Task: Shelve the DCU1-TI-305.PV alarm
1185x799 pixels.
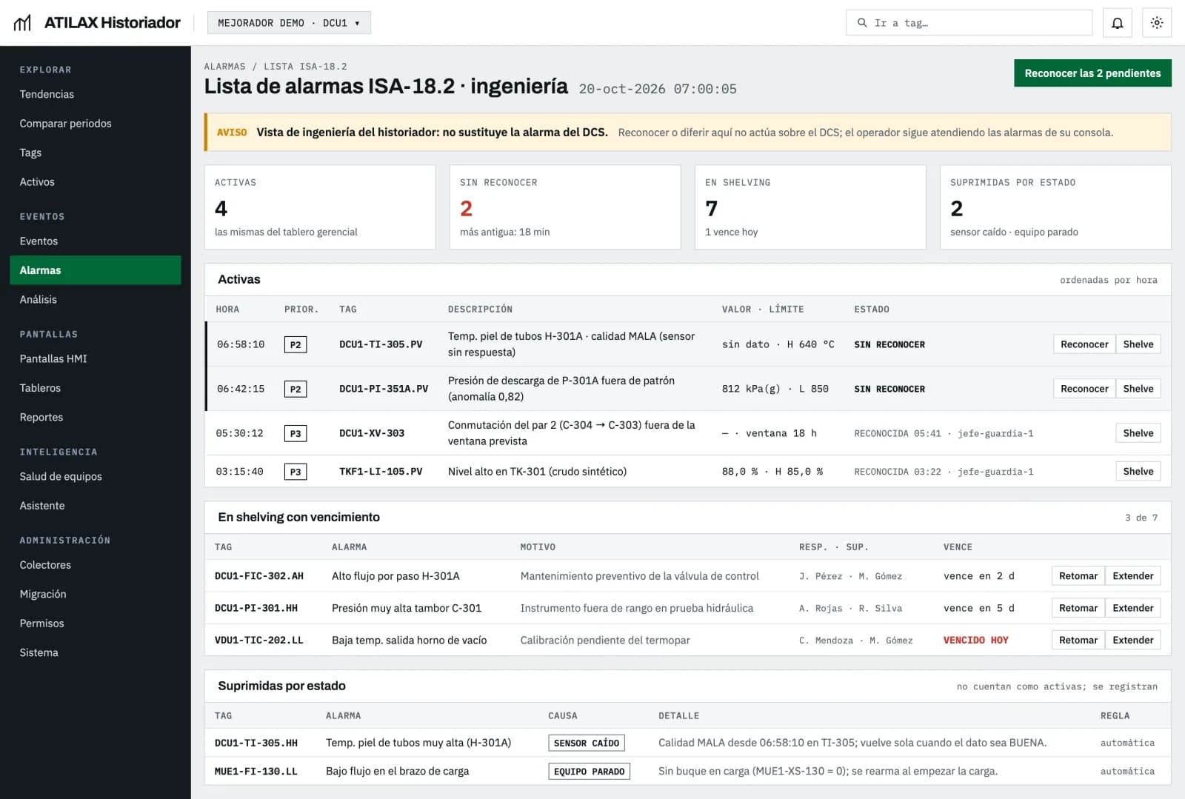Action: (1138, 344)
